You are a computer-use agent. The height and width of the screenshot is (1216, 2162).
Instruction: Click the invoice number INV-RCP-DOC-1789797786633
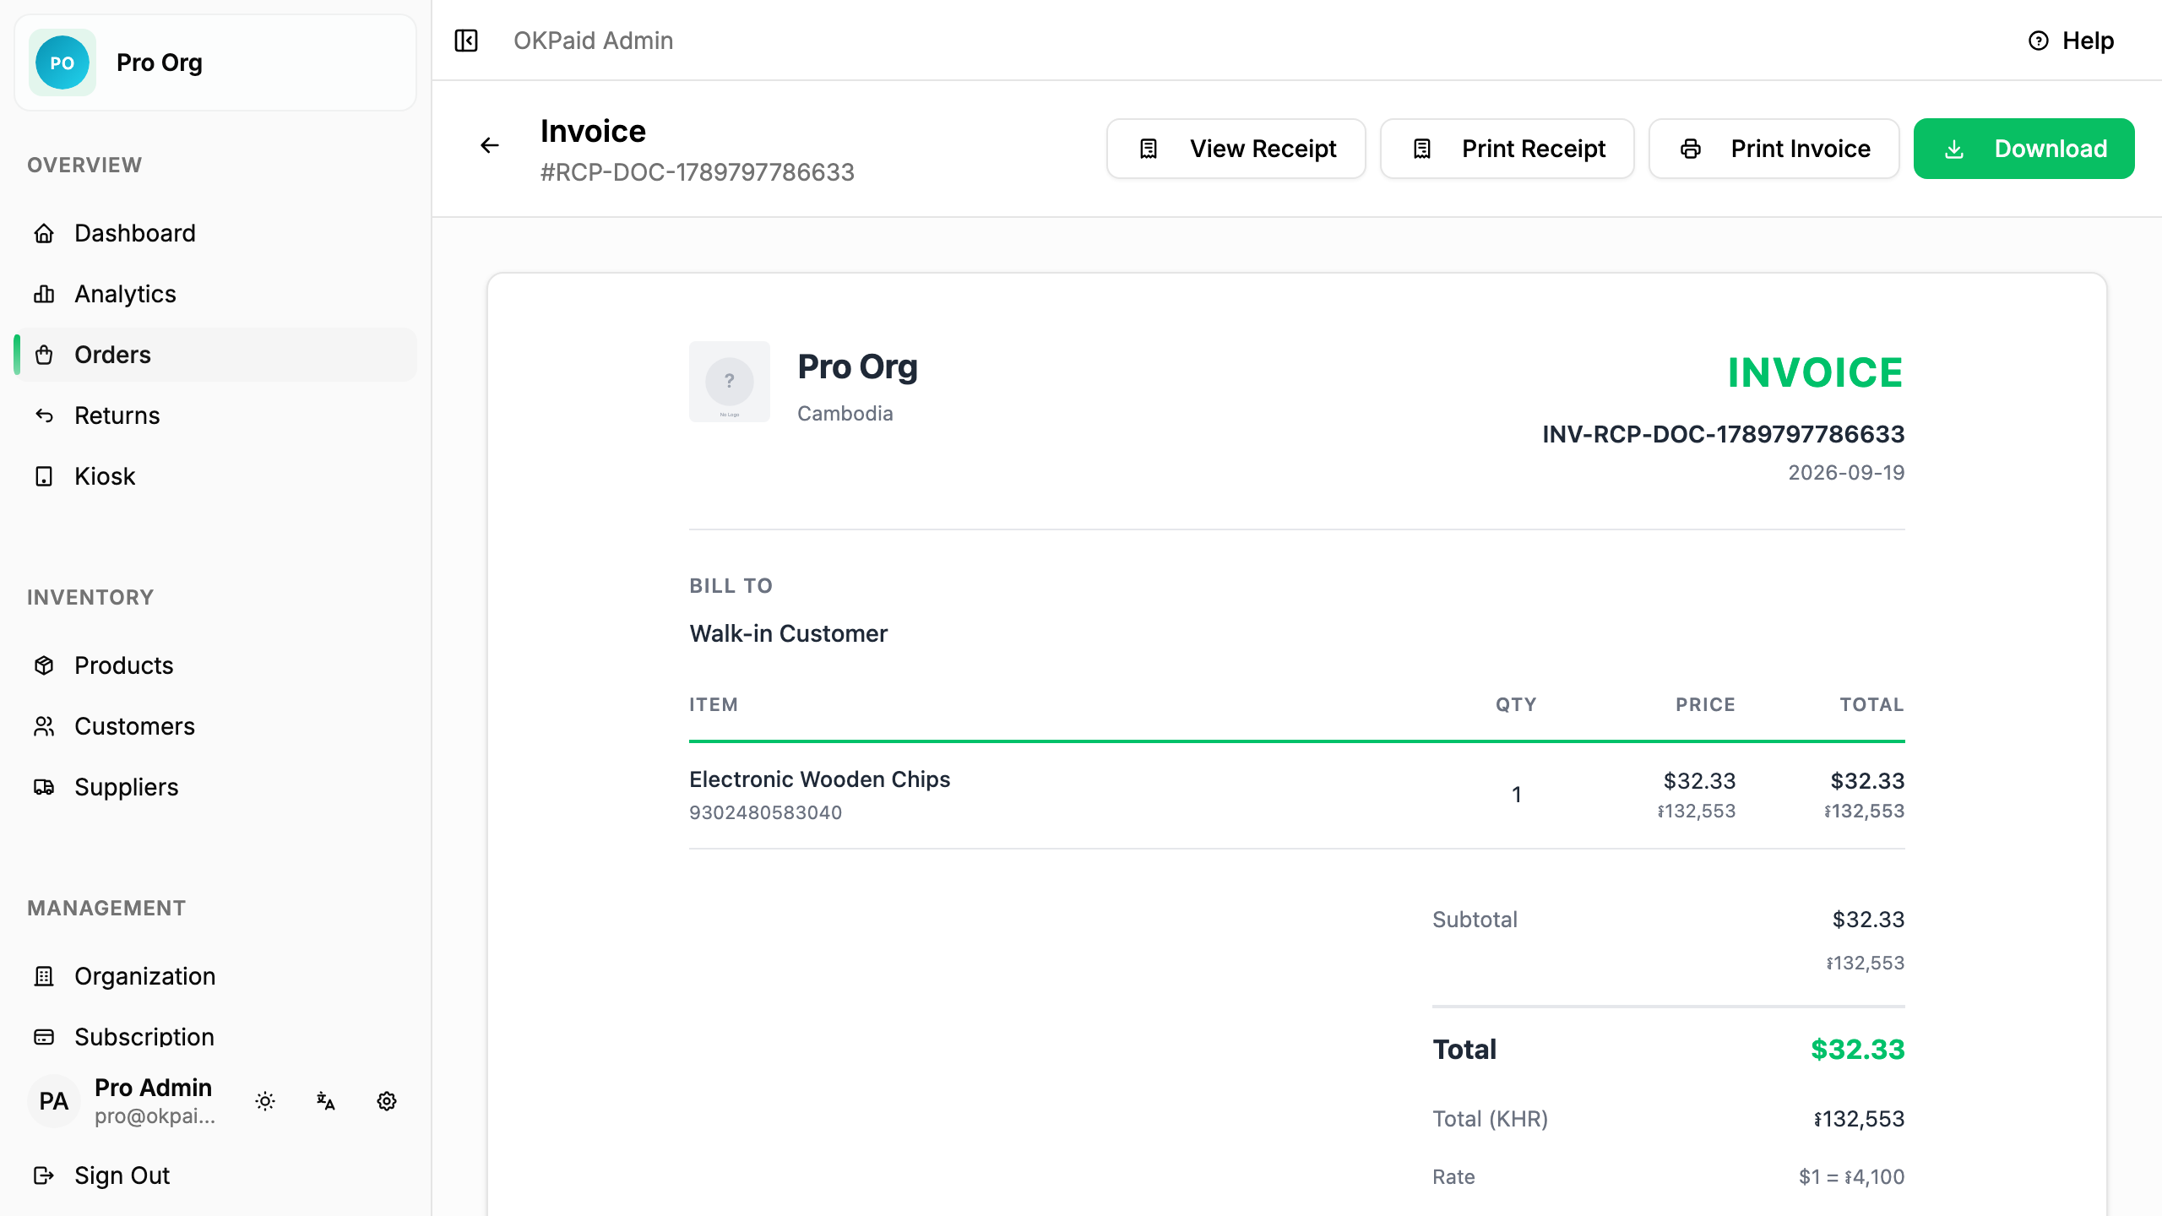[x=1723, y=434]
